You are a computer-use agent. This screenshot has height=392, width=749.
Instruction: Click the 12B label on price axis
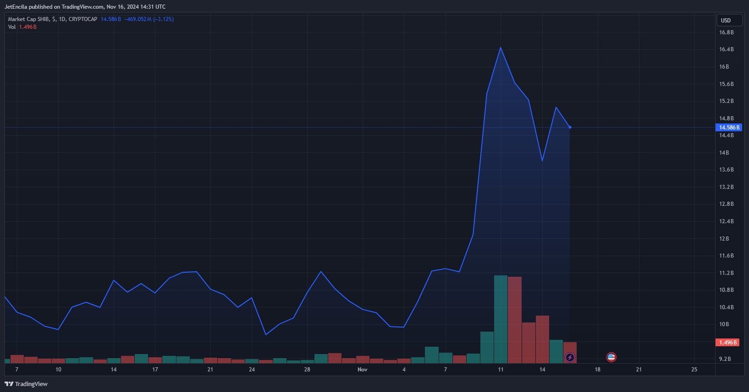click(724, 239)
